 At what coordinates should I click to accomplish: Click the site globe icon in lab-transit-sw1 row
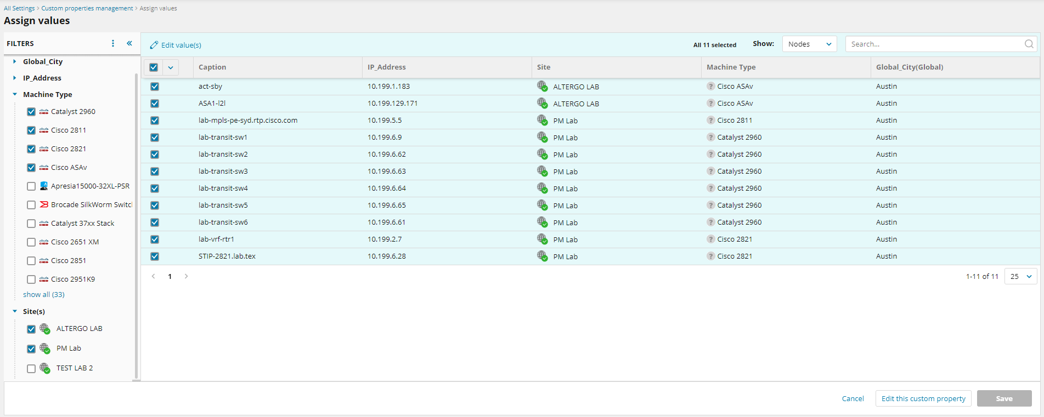point(542,137)
